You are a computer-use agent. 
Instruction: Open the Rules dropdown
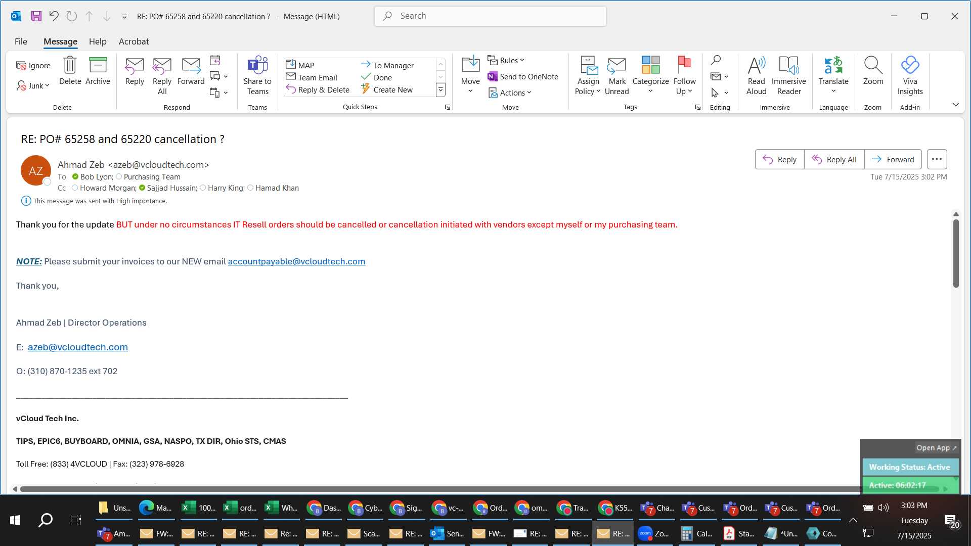click(x=506, y=61)
